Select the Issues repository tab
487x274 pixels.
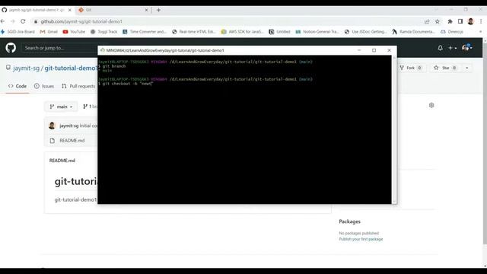tap(44, 86)
